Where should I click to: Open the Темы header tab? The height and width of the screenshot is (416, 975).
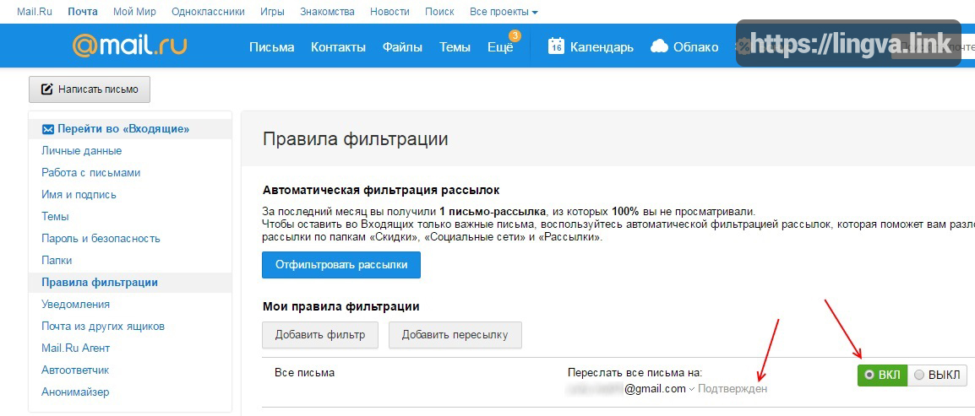point(455,47)
